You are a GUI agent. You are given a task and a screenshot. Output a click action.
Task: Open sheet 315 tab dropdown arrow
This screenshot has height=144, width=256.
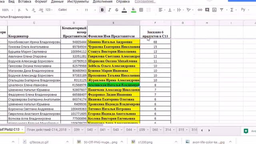point(187,130)
